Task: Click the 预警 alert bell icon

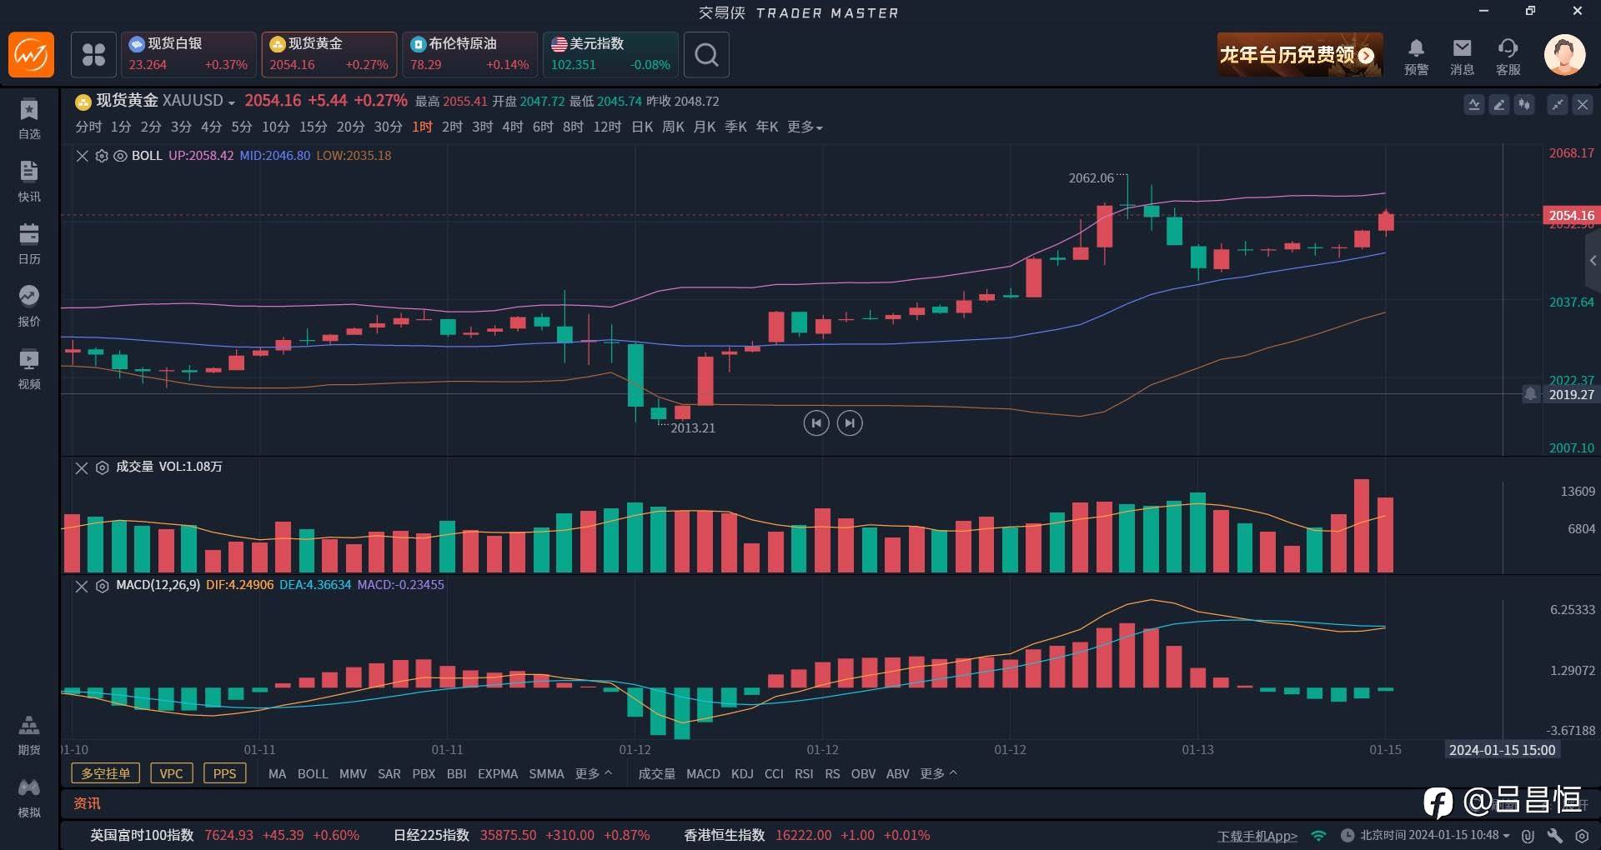Action: 1416,48
